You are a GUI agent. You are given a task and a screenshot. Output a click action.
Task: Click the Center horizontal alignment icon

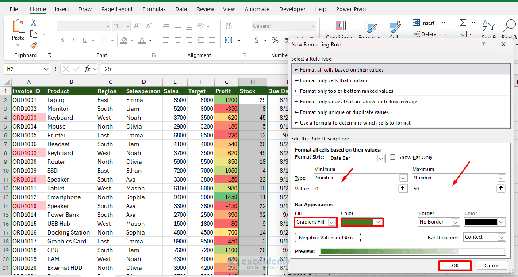[178, 40]
